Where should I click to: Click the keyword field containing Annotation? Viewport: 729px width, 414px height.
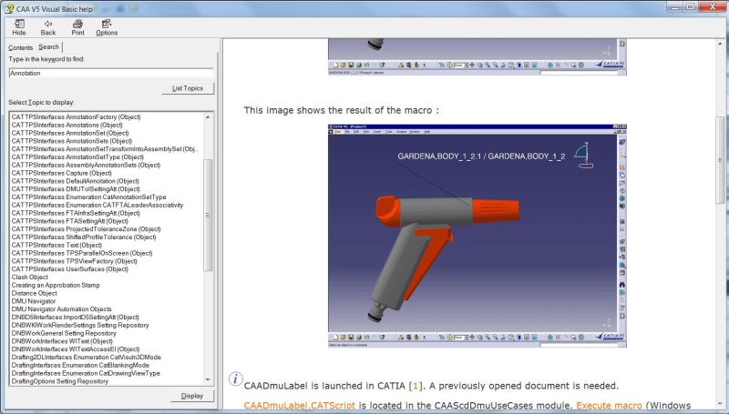click(111, 73)
